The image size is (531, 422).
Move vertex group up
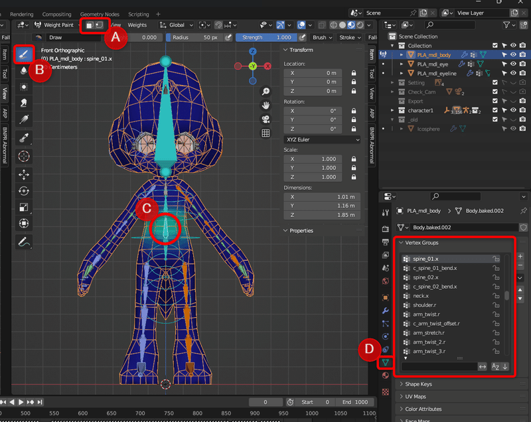click(x=520, y=290)
